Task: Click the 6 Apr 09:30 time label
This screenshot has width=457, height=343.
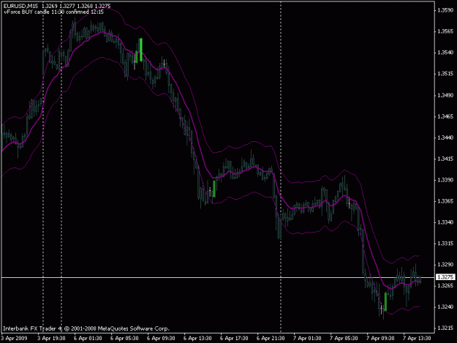Action: coord(161,339)
